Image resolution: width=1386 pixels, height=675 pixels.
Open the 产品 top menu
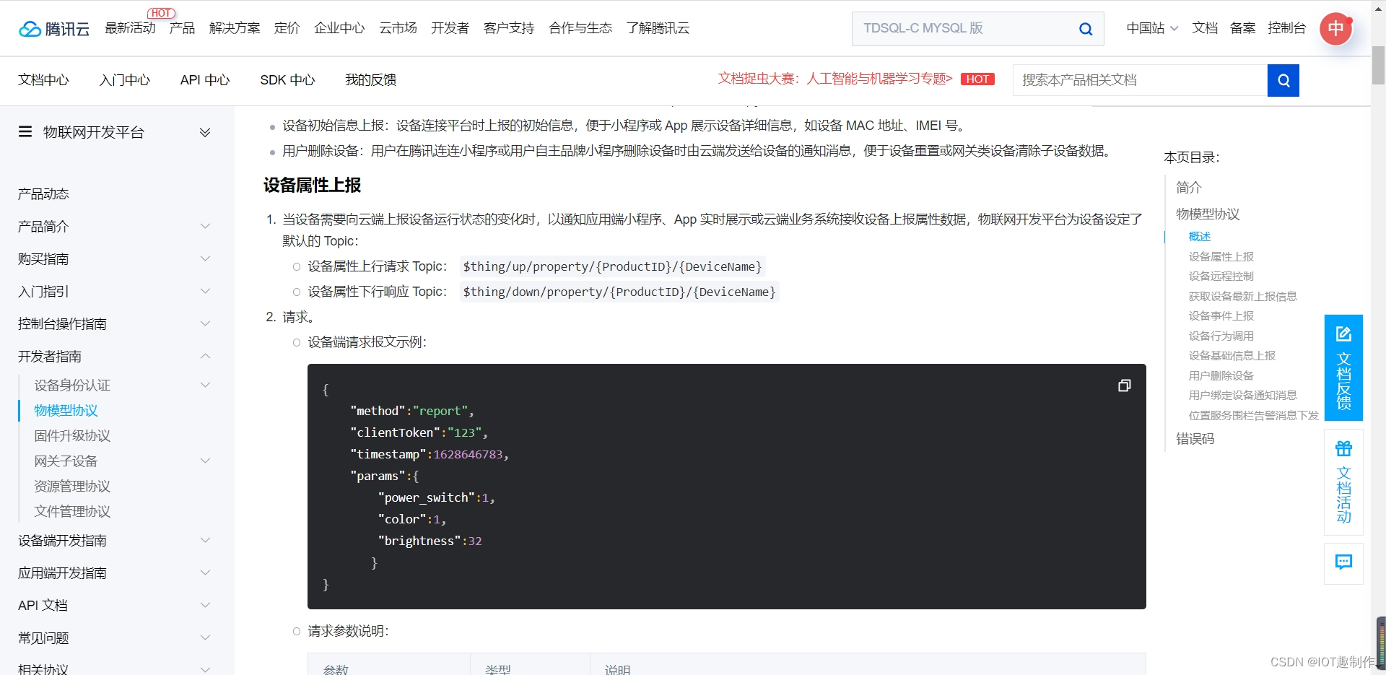tap(182, 28)
